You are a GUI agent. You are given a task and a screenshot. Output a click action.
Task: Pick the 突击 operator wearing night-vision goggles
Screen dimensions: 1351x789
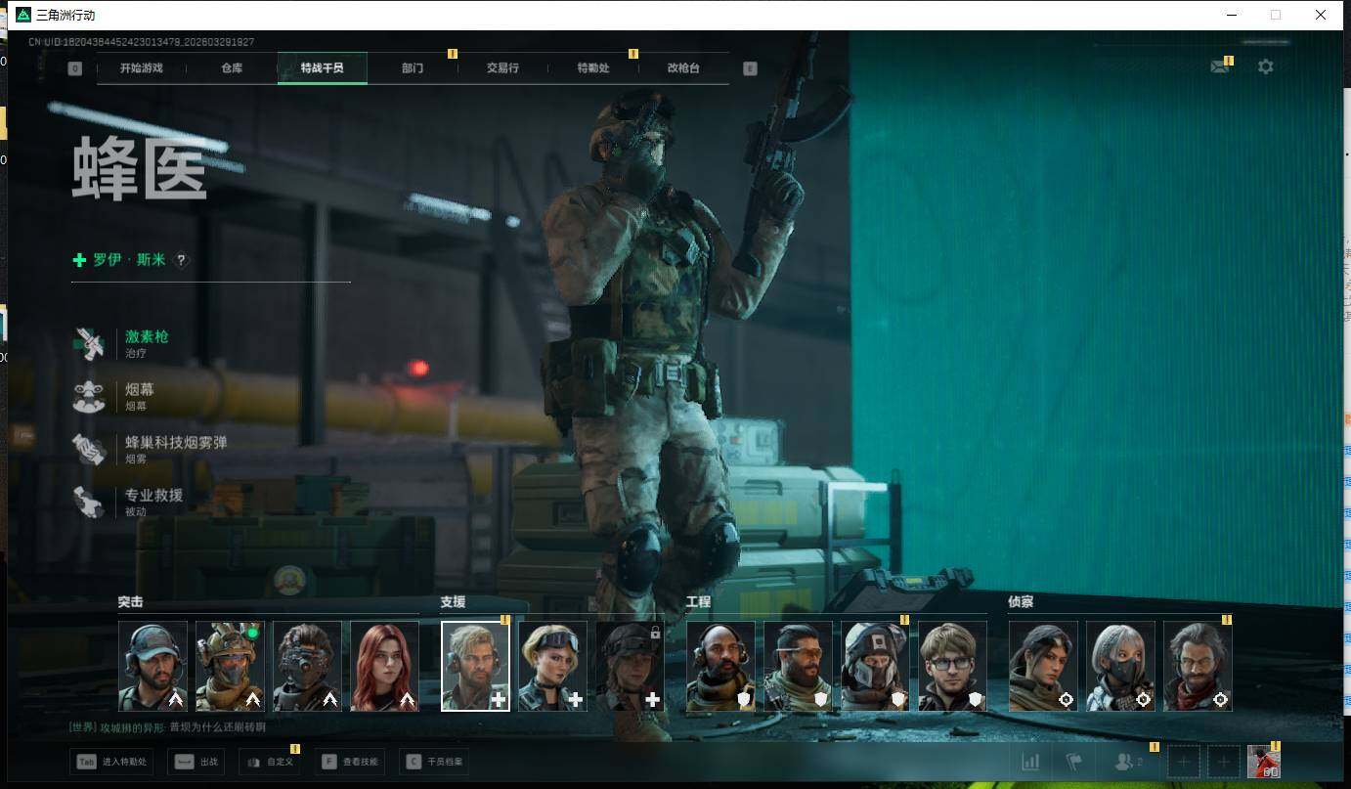pos(307,666)
